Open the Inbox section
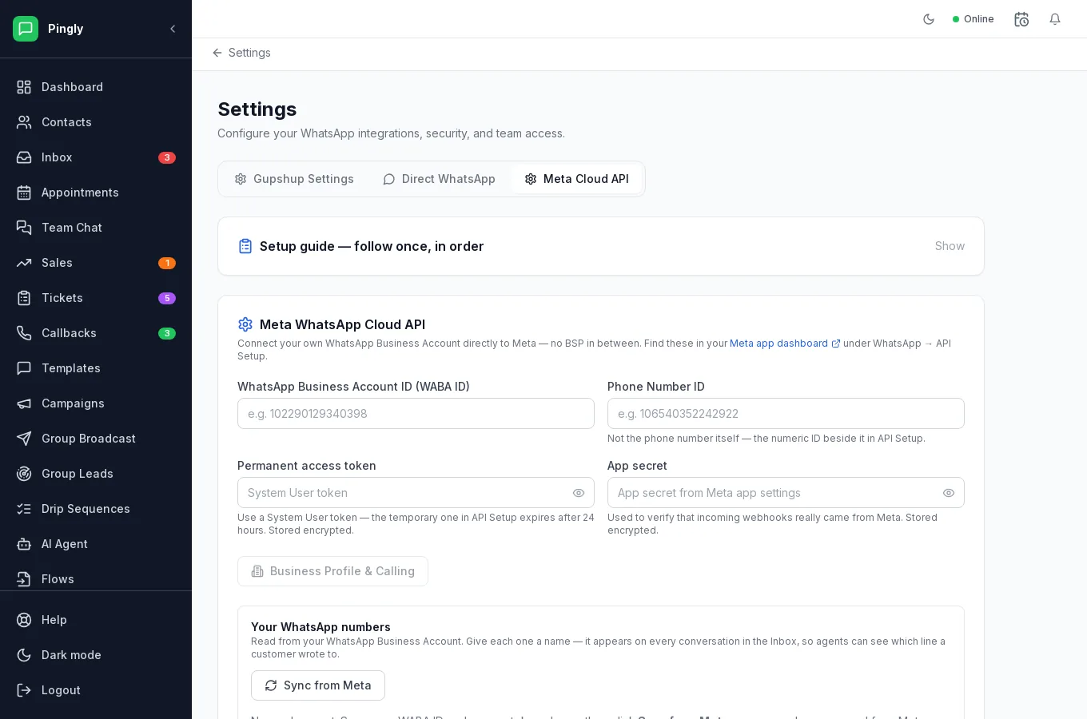Screen dimensions: 1087x719 tap(96, 157)
